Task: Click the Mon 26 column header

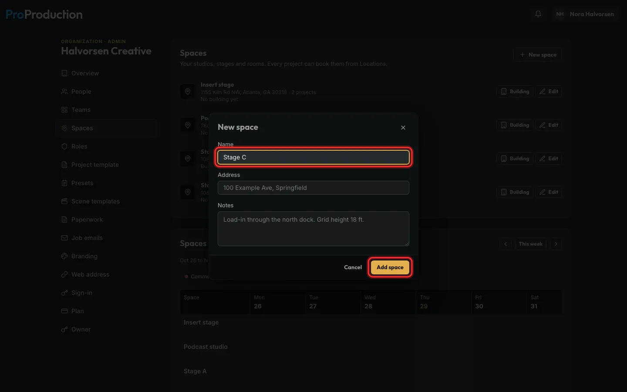Action: [278, 302]
